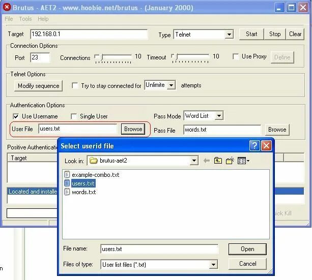The width and height of the screenshot is (312, 280).
Task: Click the Modify sequence button
Action: pos(38,86)
